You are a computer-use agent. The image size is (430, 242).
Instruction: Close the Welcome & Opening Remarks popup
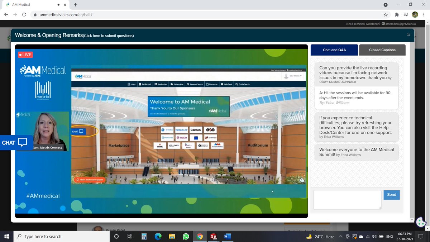tap(408, 35)
